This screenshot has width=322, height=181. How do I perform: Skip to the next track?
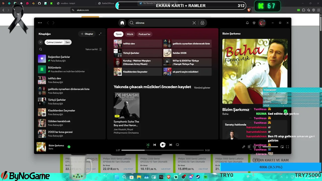[171, 145]
